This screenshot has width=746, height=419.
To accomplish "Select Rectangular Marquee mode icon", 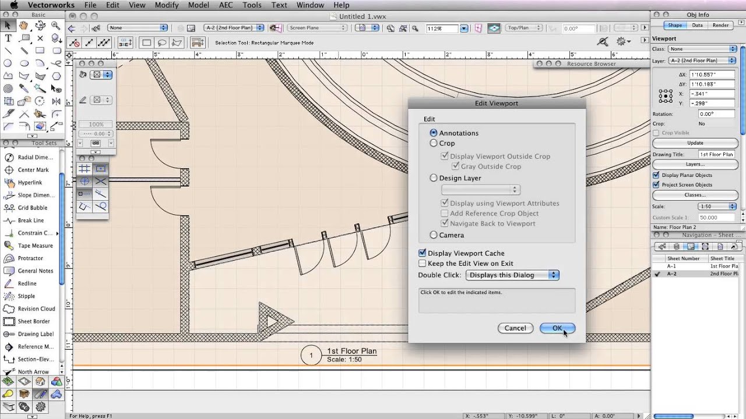I will pos(147,42).
